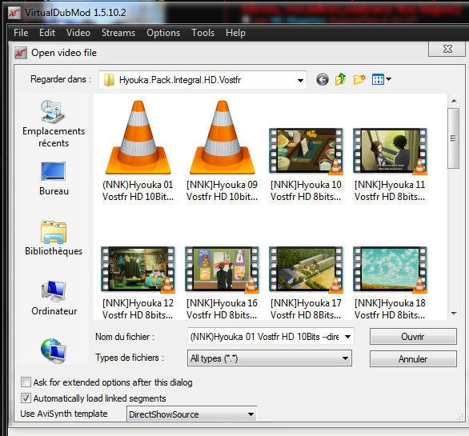Image resolution: width=469 pixels, height=436 pixels.
Task: Select Ordinateur in the sidebar
Action: point(54,298)
